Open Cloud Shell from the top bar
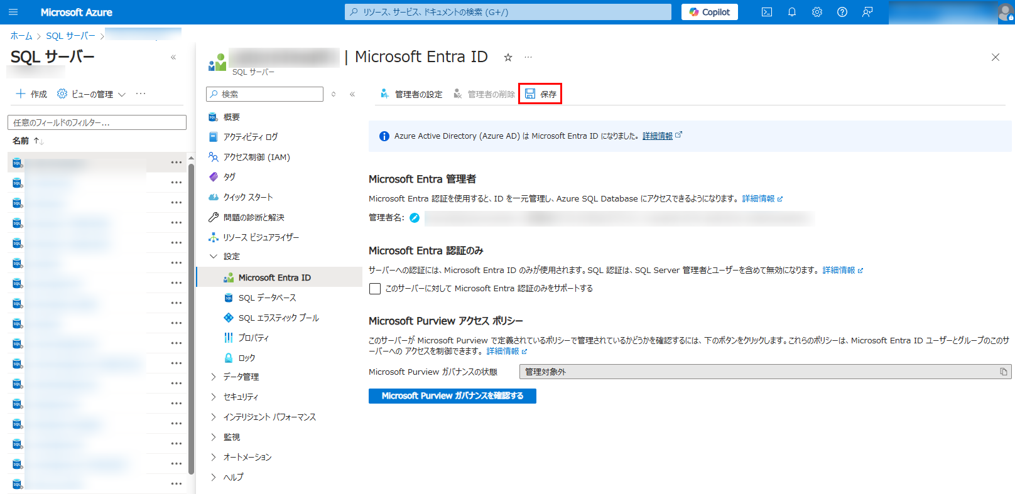This screenshot has height=494, width=1015. click(767, 12)
